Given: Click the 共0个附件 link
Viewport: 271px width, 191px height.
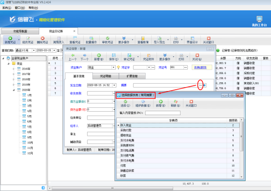Looking at the screenshot, I should coord(200,67).
